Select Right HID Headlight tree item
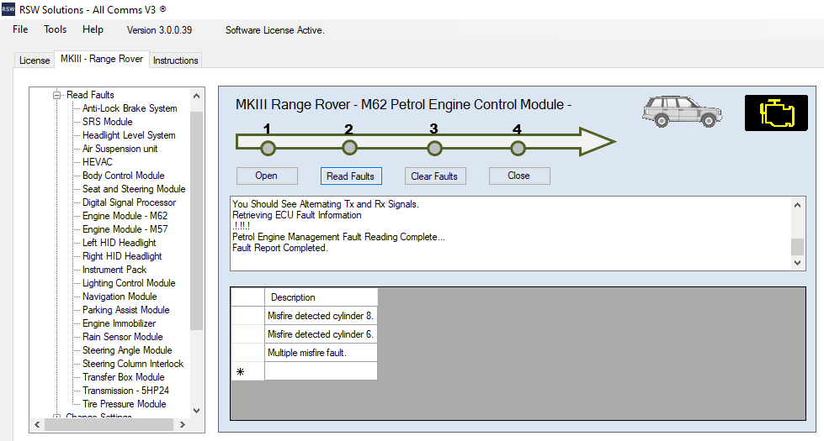 click(122, 256)
